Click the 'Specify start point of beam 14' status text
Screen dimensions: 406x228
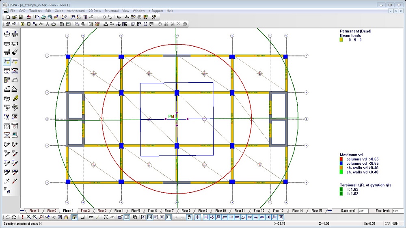pos(23,224)
